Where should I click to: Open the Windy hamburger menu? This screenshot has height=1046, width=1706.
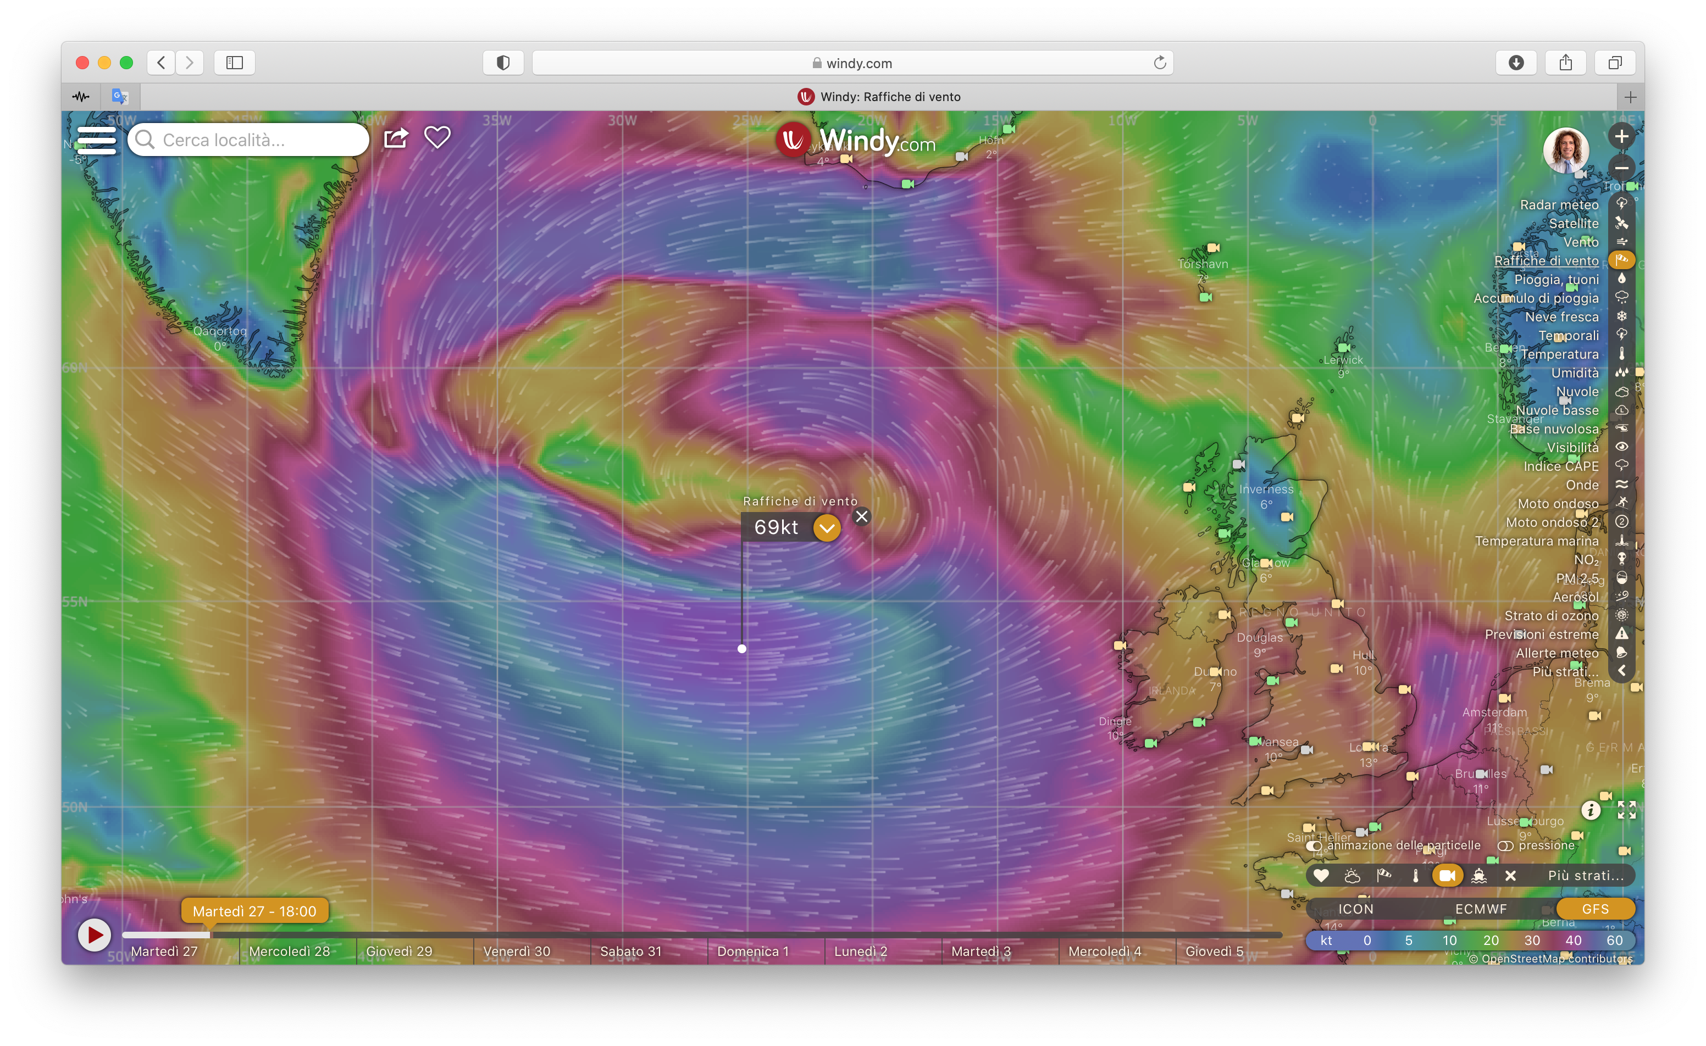pyautogui.click(x=96, y=140)
